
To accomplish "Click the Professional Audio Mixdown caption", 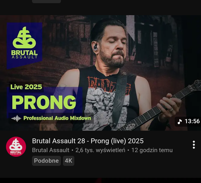I will click(x=57, y=118).
